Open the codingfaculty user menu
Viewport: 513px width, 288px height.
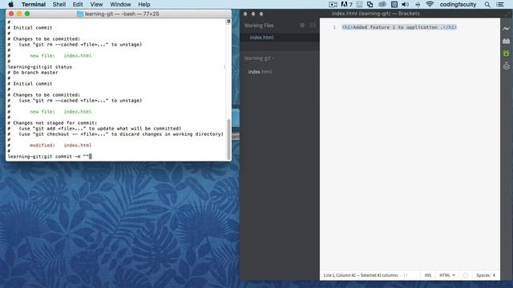pos(458,4)
